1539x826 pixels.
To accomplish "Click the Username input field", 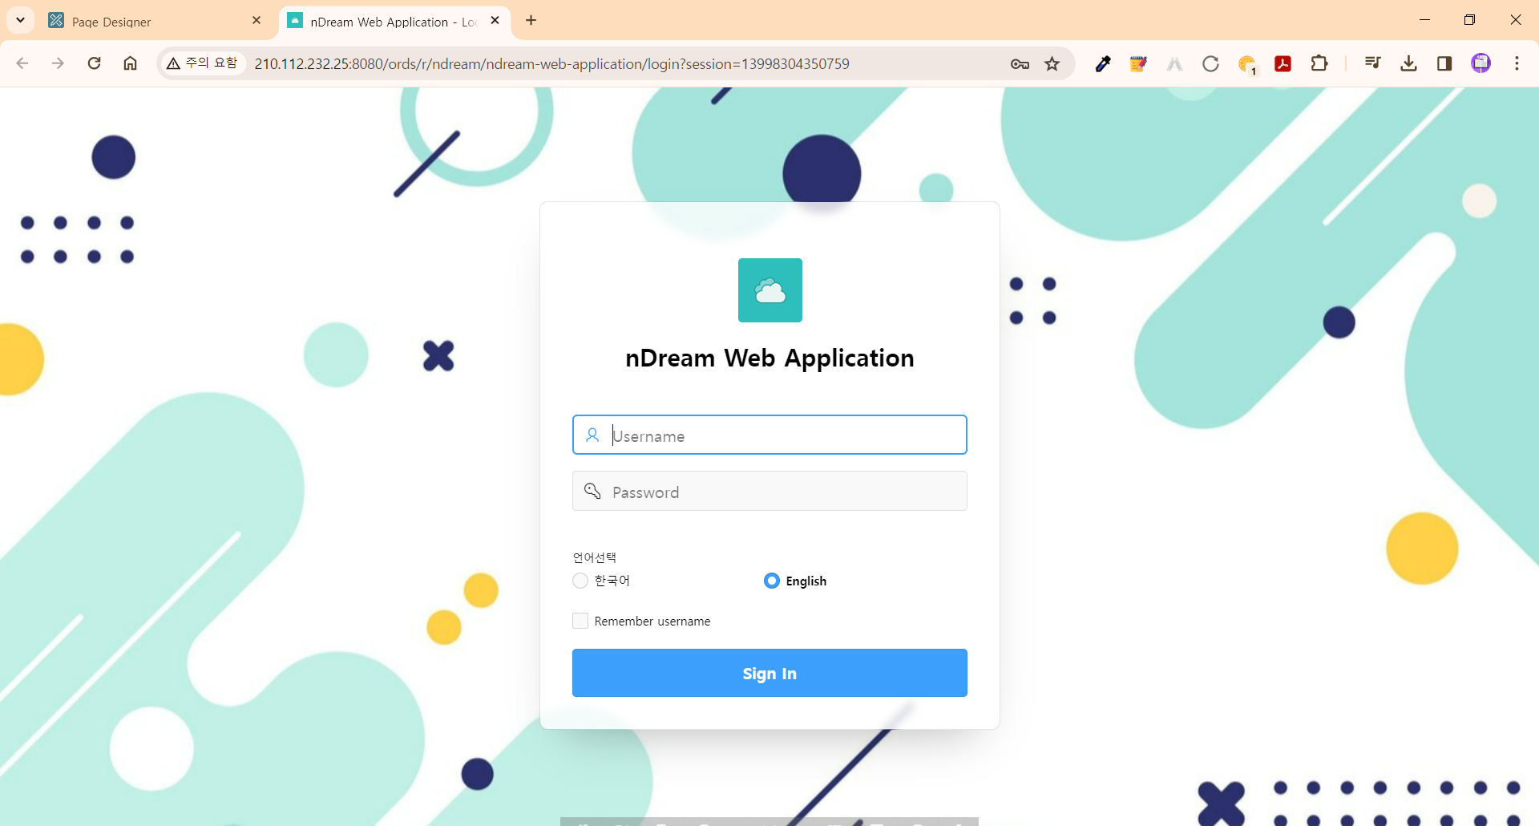I will click(x=769, y=435).
